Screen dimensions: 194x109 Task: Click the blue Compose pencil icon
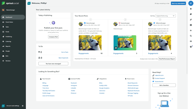191,3
